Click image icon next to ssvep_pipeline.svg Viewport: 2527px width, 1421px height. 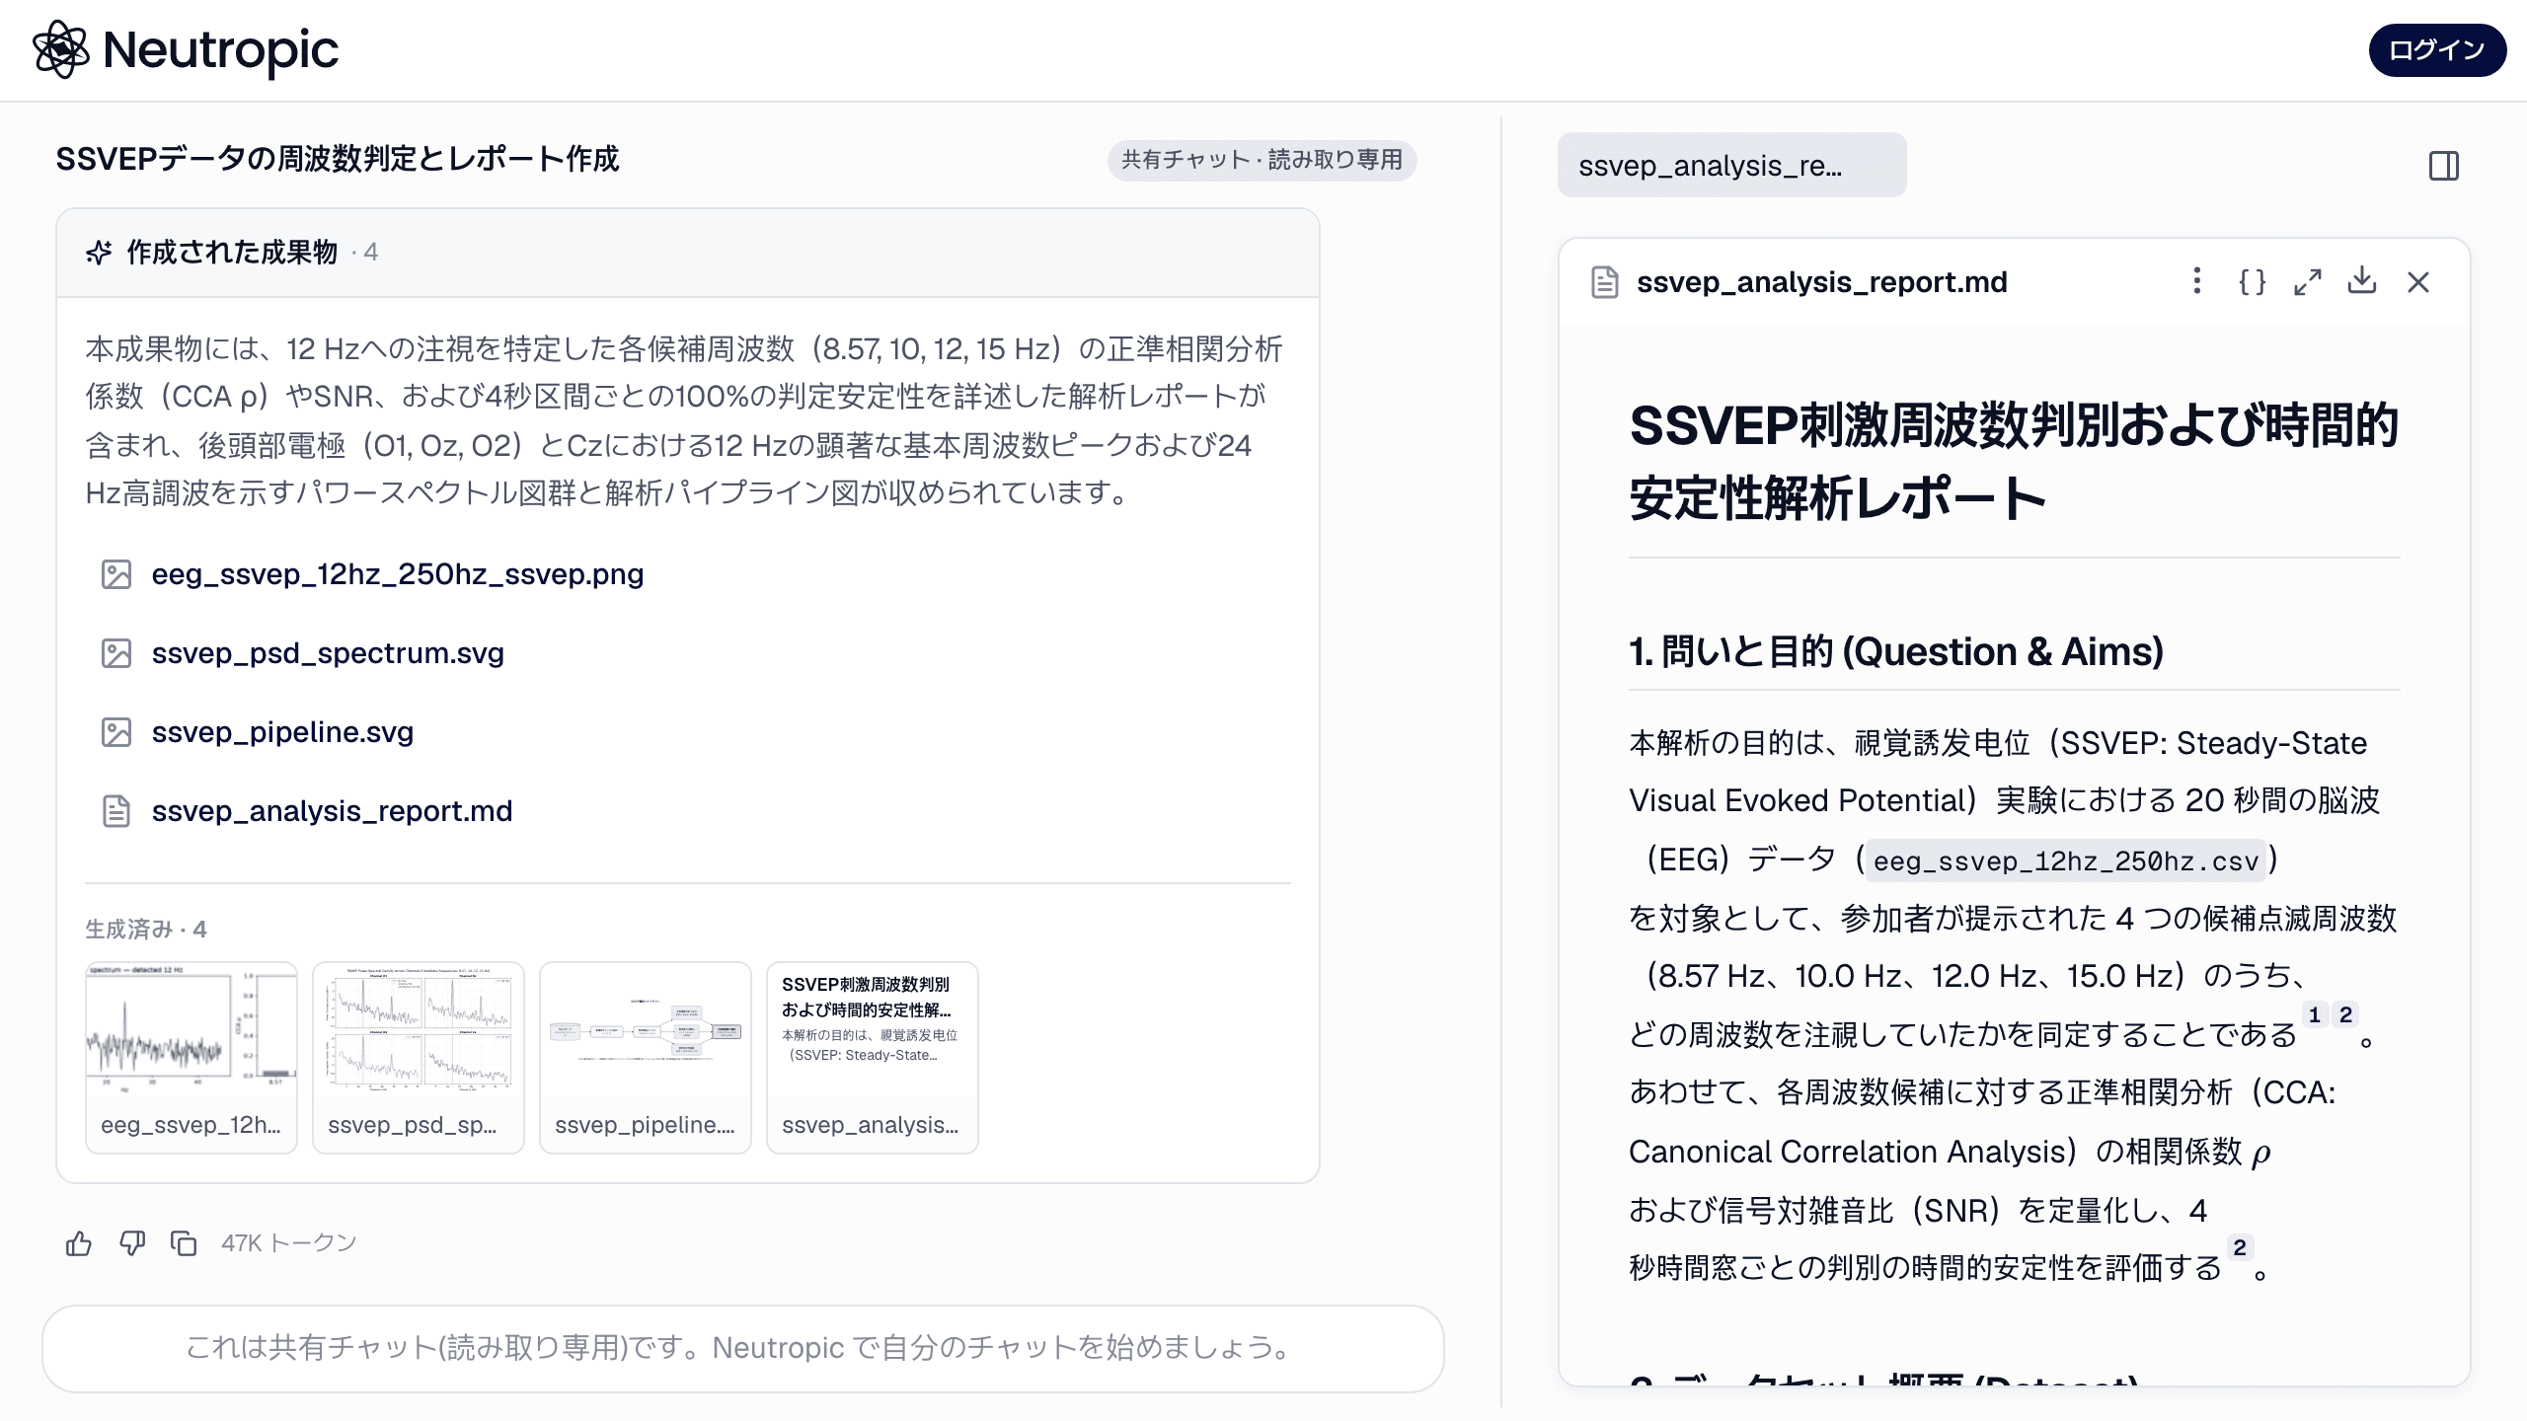(x=116, y=732)
